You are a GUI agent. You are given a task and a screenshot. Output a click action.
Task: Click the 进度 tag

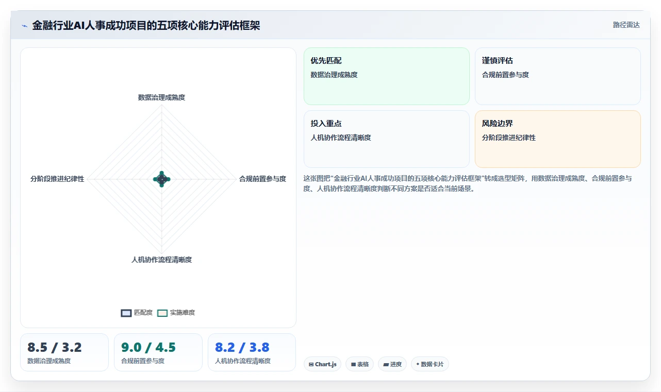point(392,364)
